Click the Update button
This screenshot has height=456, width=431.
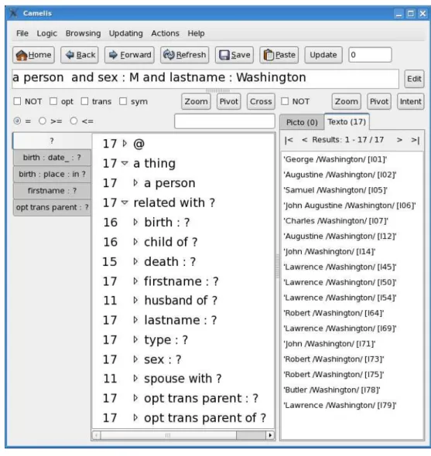click(323, 55)
